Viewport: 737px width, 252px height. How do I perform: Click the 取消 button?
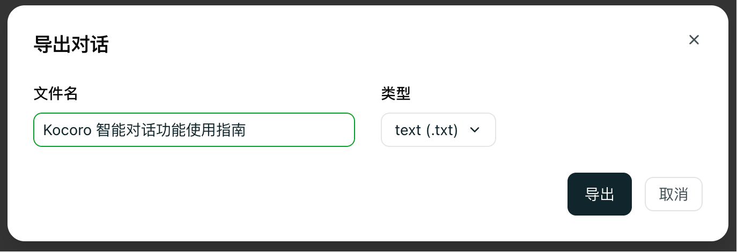673,194
